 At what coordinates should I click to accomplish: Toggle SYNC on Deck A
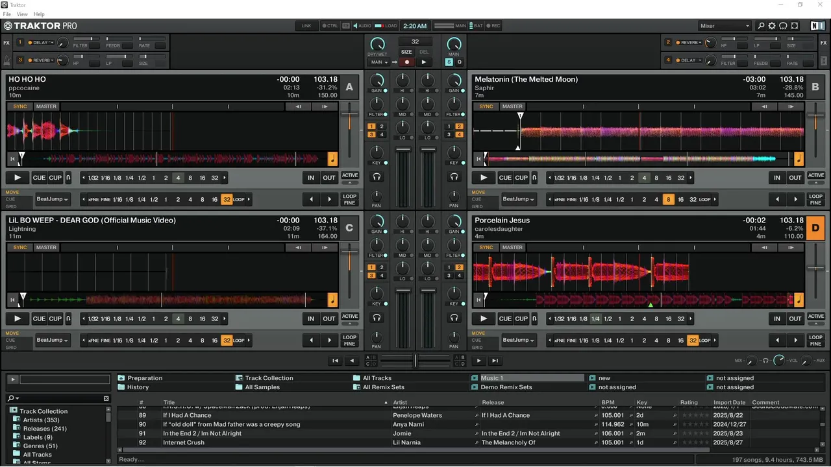coord(20,106)
